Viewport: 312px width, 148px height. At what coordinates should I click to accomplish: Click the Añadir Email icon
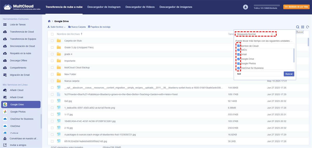tap(5, 97)
